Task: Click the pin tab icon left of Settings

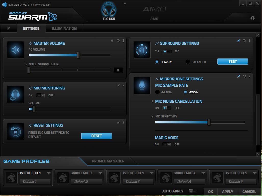Action: click(8, 28)
